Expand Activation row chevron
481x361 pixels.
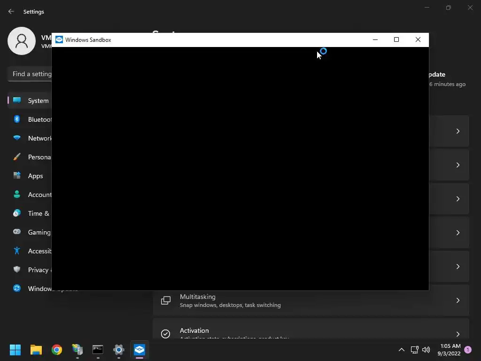point(458,334)
